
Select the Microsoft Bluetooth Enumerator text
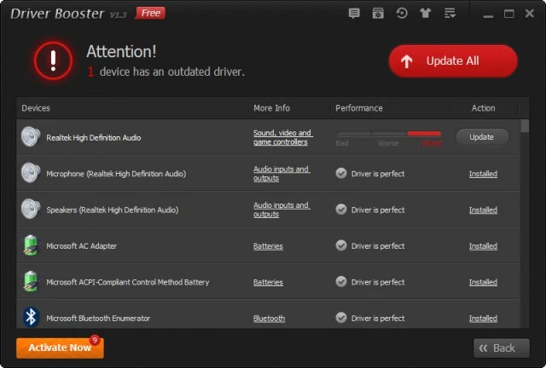(98, 319)
